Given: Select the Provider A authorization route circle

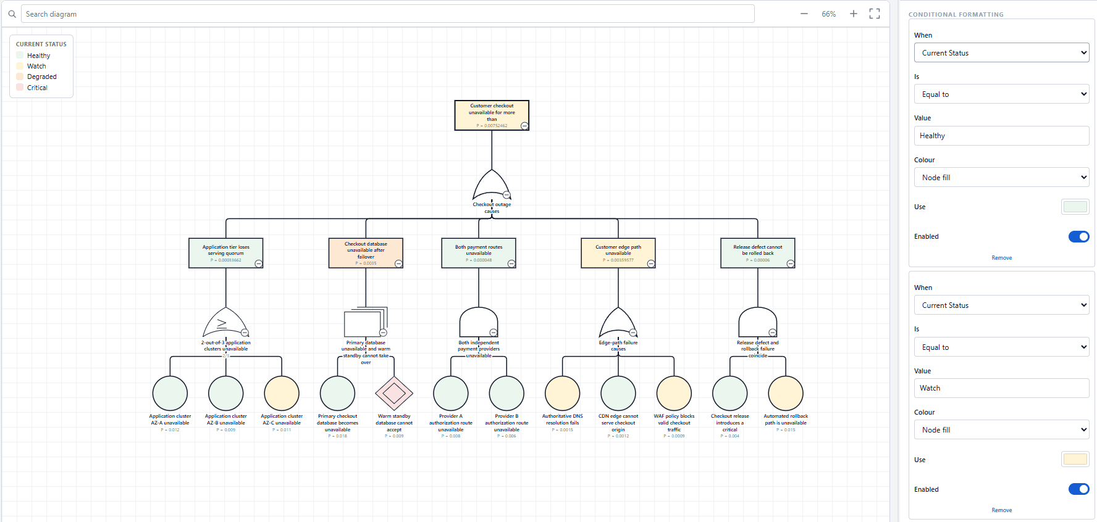Looking at the screenshot, I should coord(451,393).
